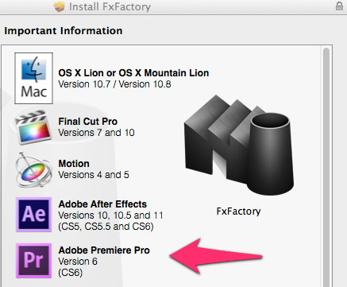Viewport: 347px width, 287px height.
Task: Click the Important Information heading
Action: coord(64,31)
